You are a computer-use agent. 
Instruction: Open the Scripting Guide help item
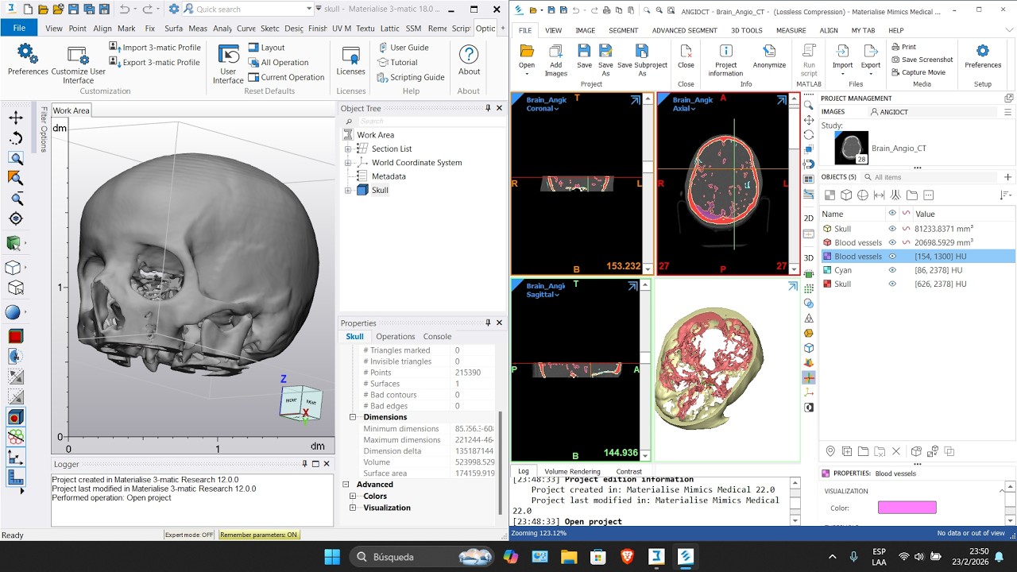[411, 77]
